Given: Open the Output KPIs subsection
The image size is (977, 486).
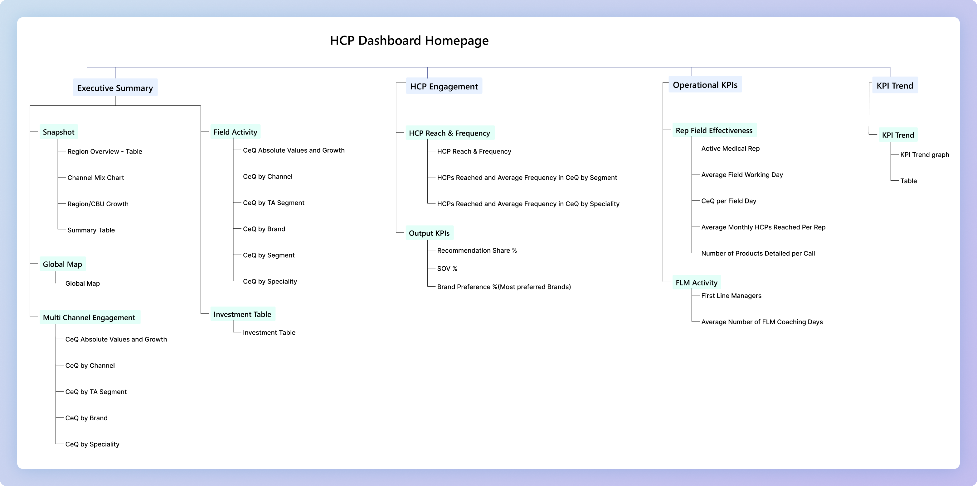Looking at the screenshot, I should (x=429, y=233).
